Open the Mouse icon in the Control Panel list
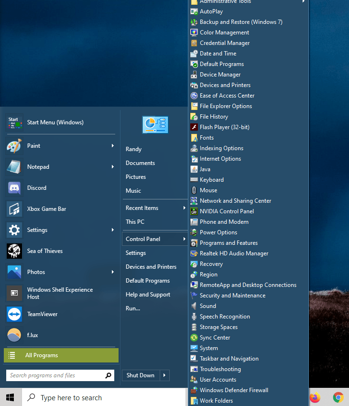This screenshot has width=349, height=406. tap(194, 190)
